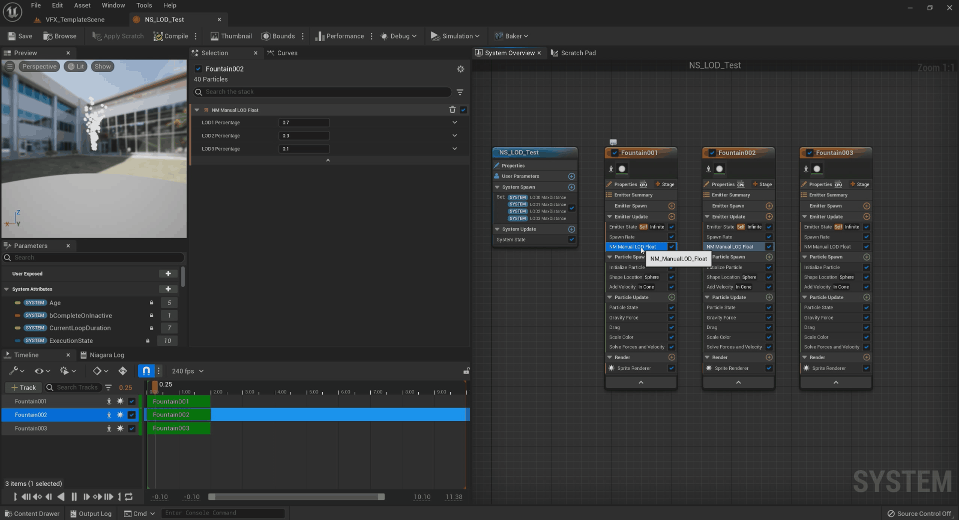Viewport: 959px width, 520px height.
Task: Click the Content Drawer button
Action: pos(32,513)
